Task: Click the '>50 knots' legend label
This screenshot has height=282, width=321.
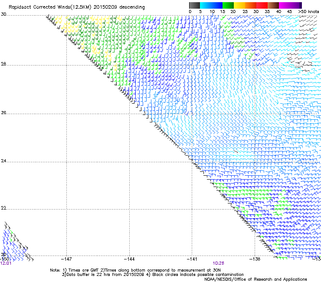Action: pyautogui.click(x=308, y=12)
